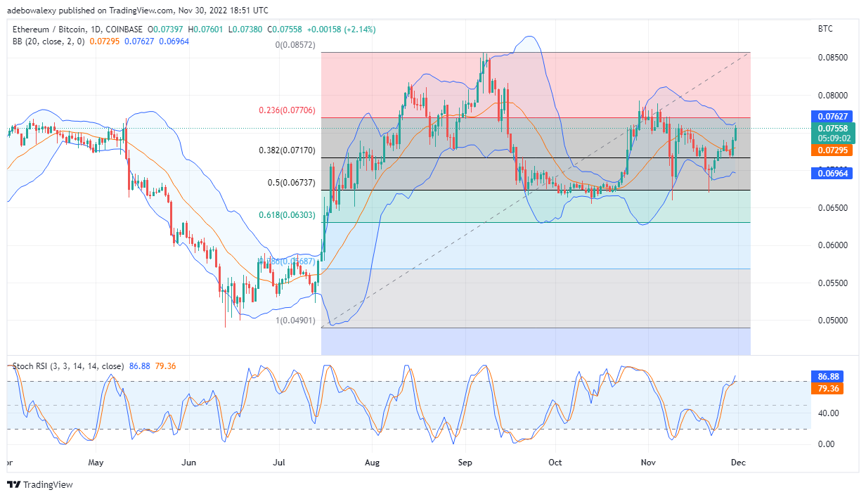Click the orange 79.36 Stoch RSI axis tag
Image resolution: width=866 pixels, height=497 pixels.
[827, 389]
